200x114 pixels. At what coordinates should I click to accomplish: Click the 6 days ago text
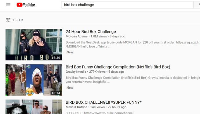pyautogui.click(x=116, y=72)
